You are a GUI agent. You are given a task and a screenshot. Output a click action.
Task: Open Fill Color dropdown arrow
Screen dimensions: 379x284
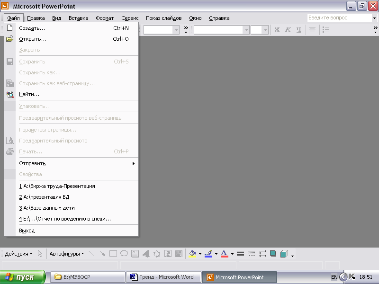[200, 254]
